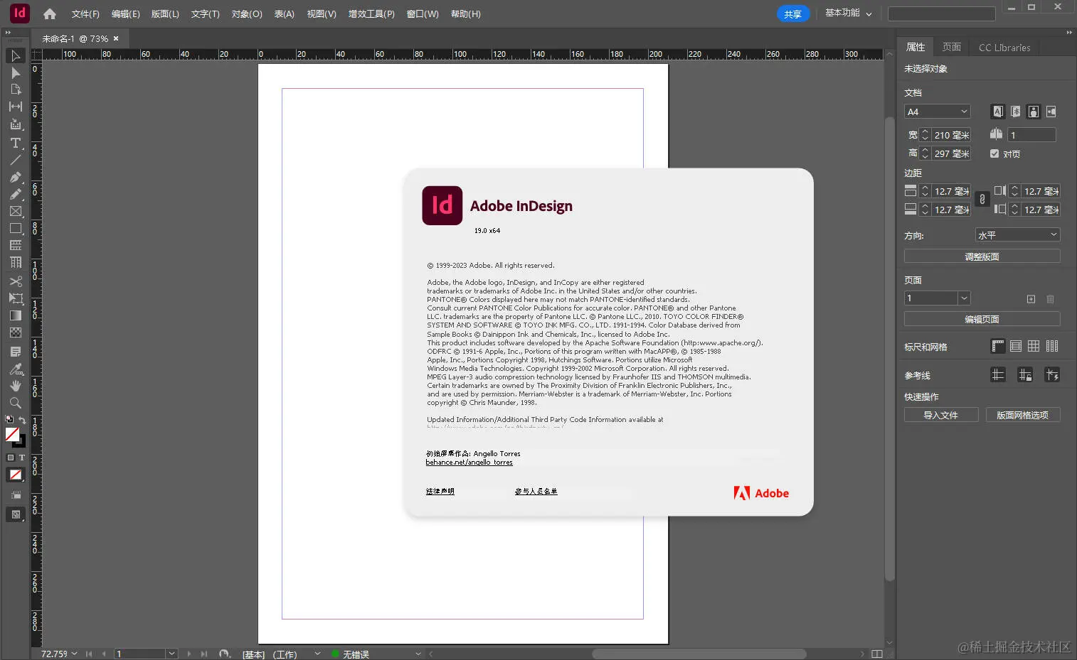
Task: Open the 基本功能 workspace dropdown
Action: coord(848,13)
